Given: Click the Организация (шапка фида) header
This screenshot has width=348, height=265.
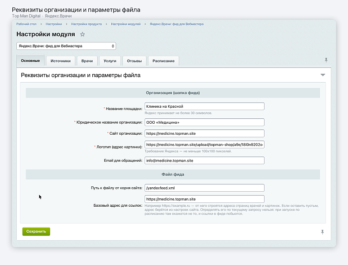Looking at the screenshot, I should 173,93.
